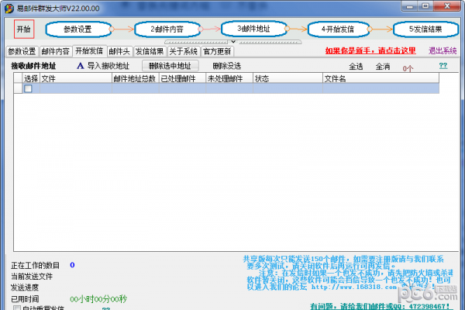Open the 4开始发信 workflow step
The height and width of the screenshot is (310, 465).
(x=339, y=29)
